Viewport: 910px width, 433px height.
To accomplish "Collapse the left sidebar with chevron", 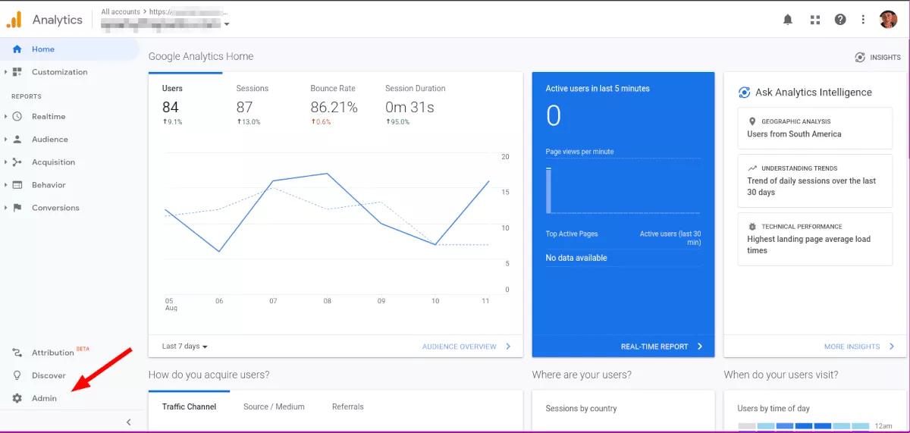I will (x=128, y=422).
